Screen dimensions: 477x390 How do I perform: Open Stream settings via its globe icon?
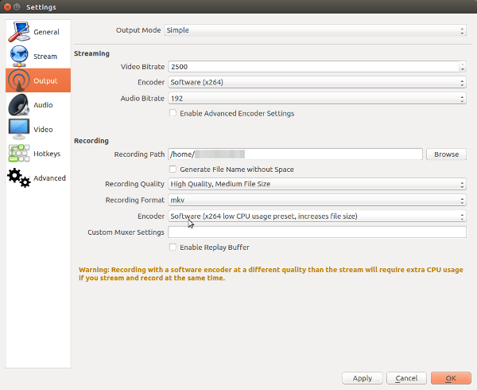tap(20, 56)
